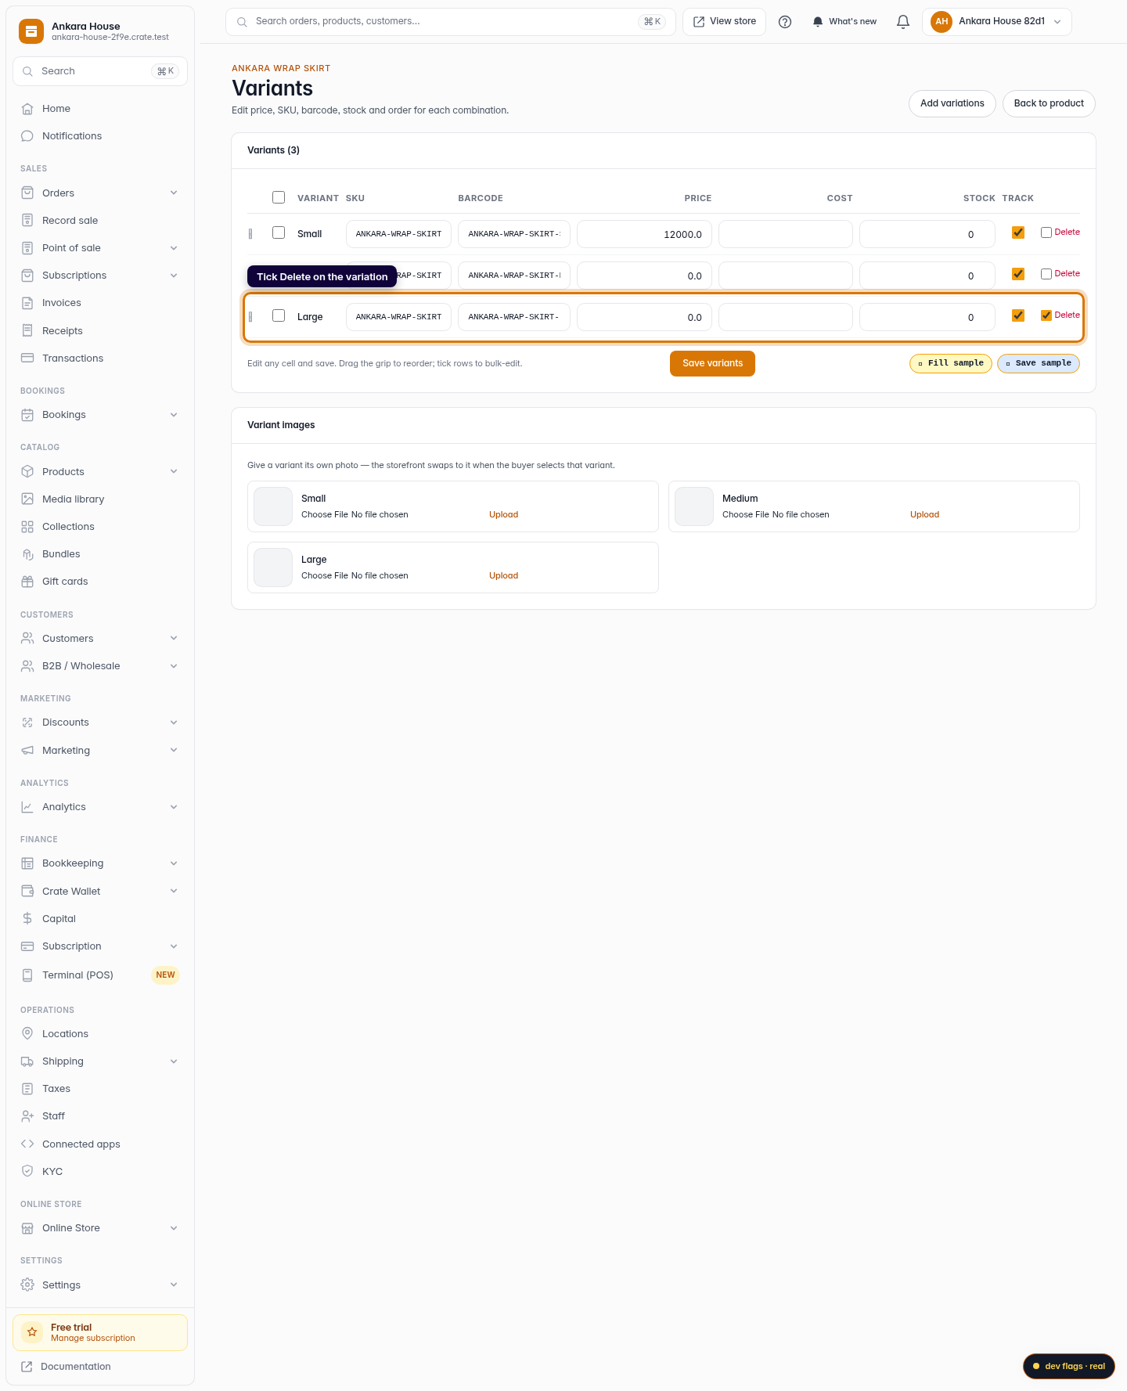Click the notification bell icon in top bar

903,22
